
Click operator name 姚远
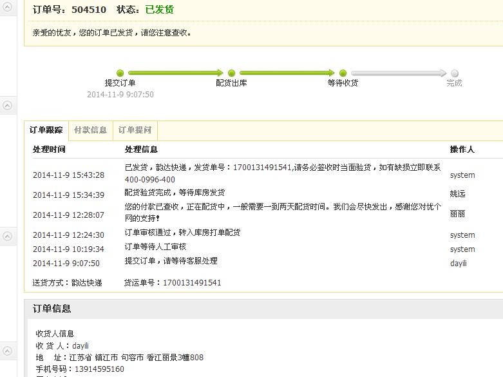click(x=457, y=194)
